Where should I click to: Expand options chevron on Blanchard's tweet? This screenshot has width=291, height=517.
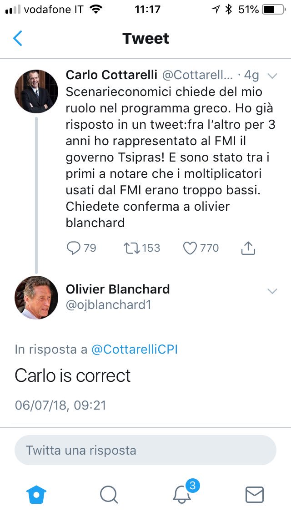click(x=272, y=291)
